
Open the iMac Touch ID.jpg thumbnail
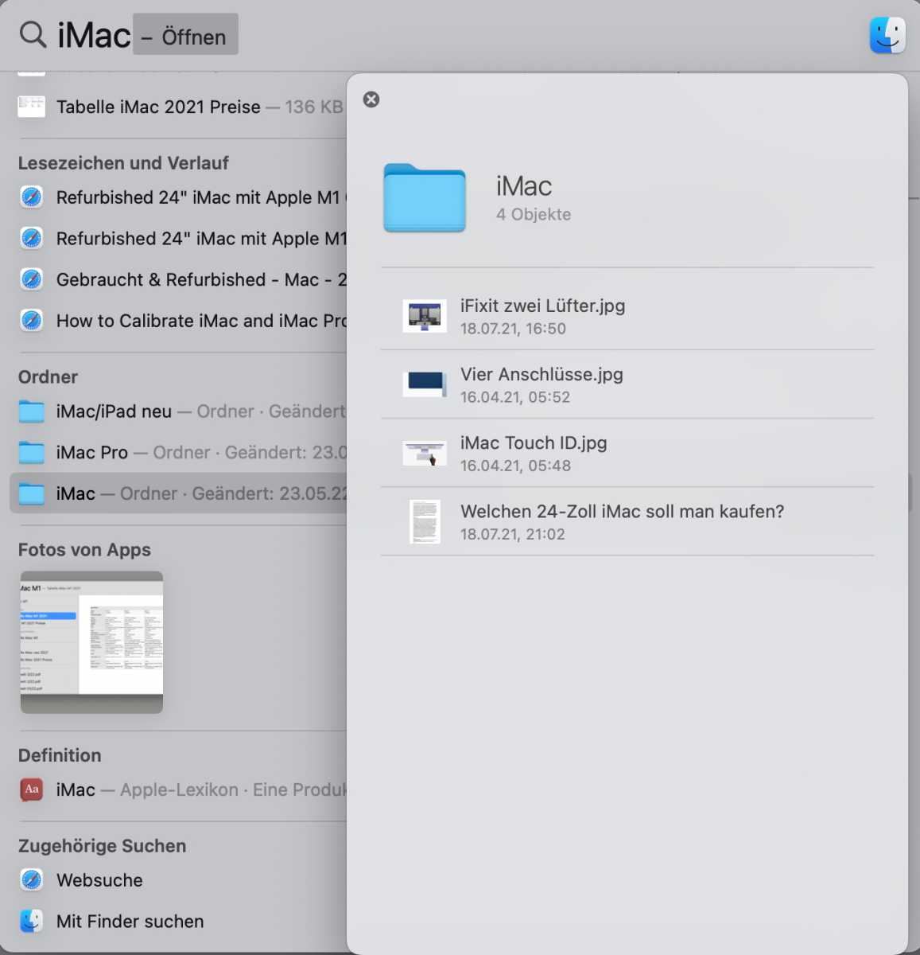point(425,454)
